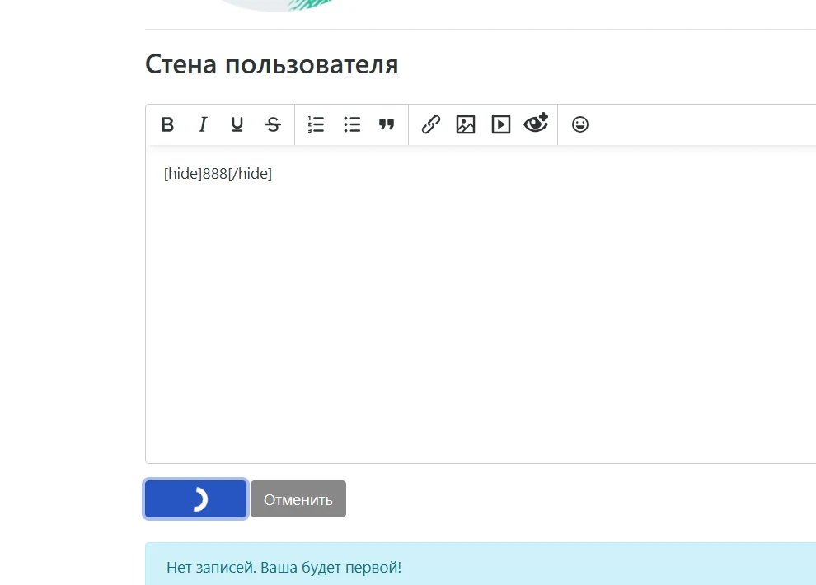Toggle bold formatting in the editor toolbar
816x585 pixels.
click(167, 124)
